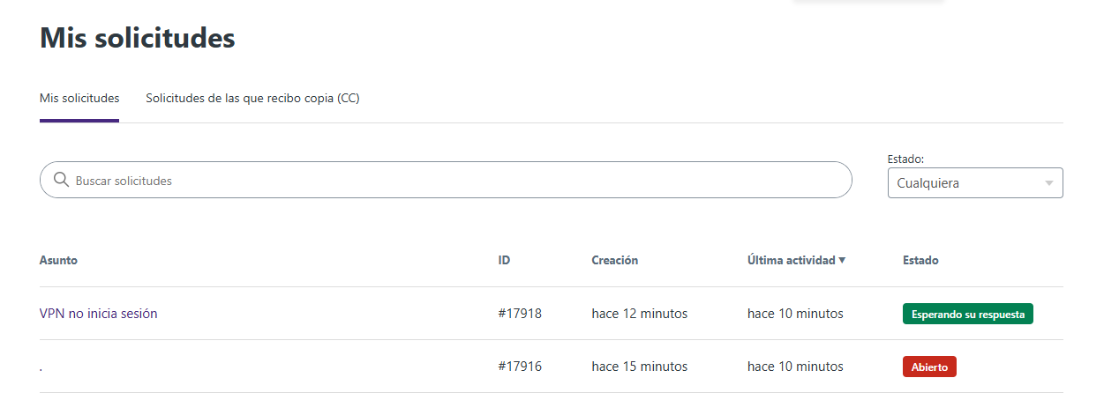Open the Estado dropdown arrow
The image size is (1119, 415).
point(1048,183)
